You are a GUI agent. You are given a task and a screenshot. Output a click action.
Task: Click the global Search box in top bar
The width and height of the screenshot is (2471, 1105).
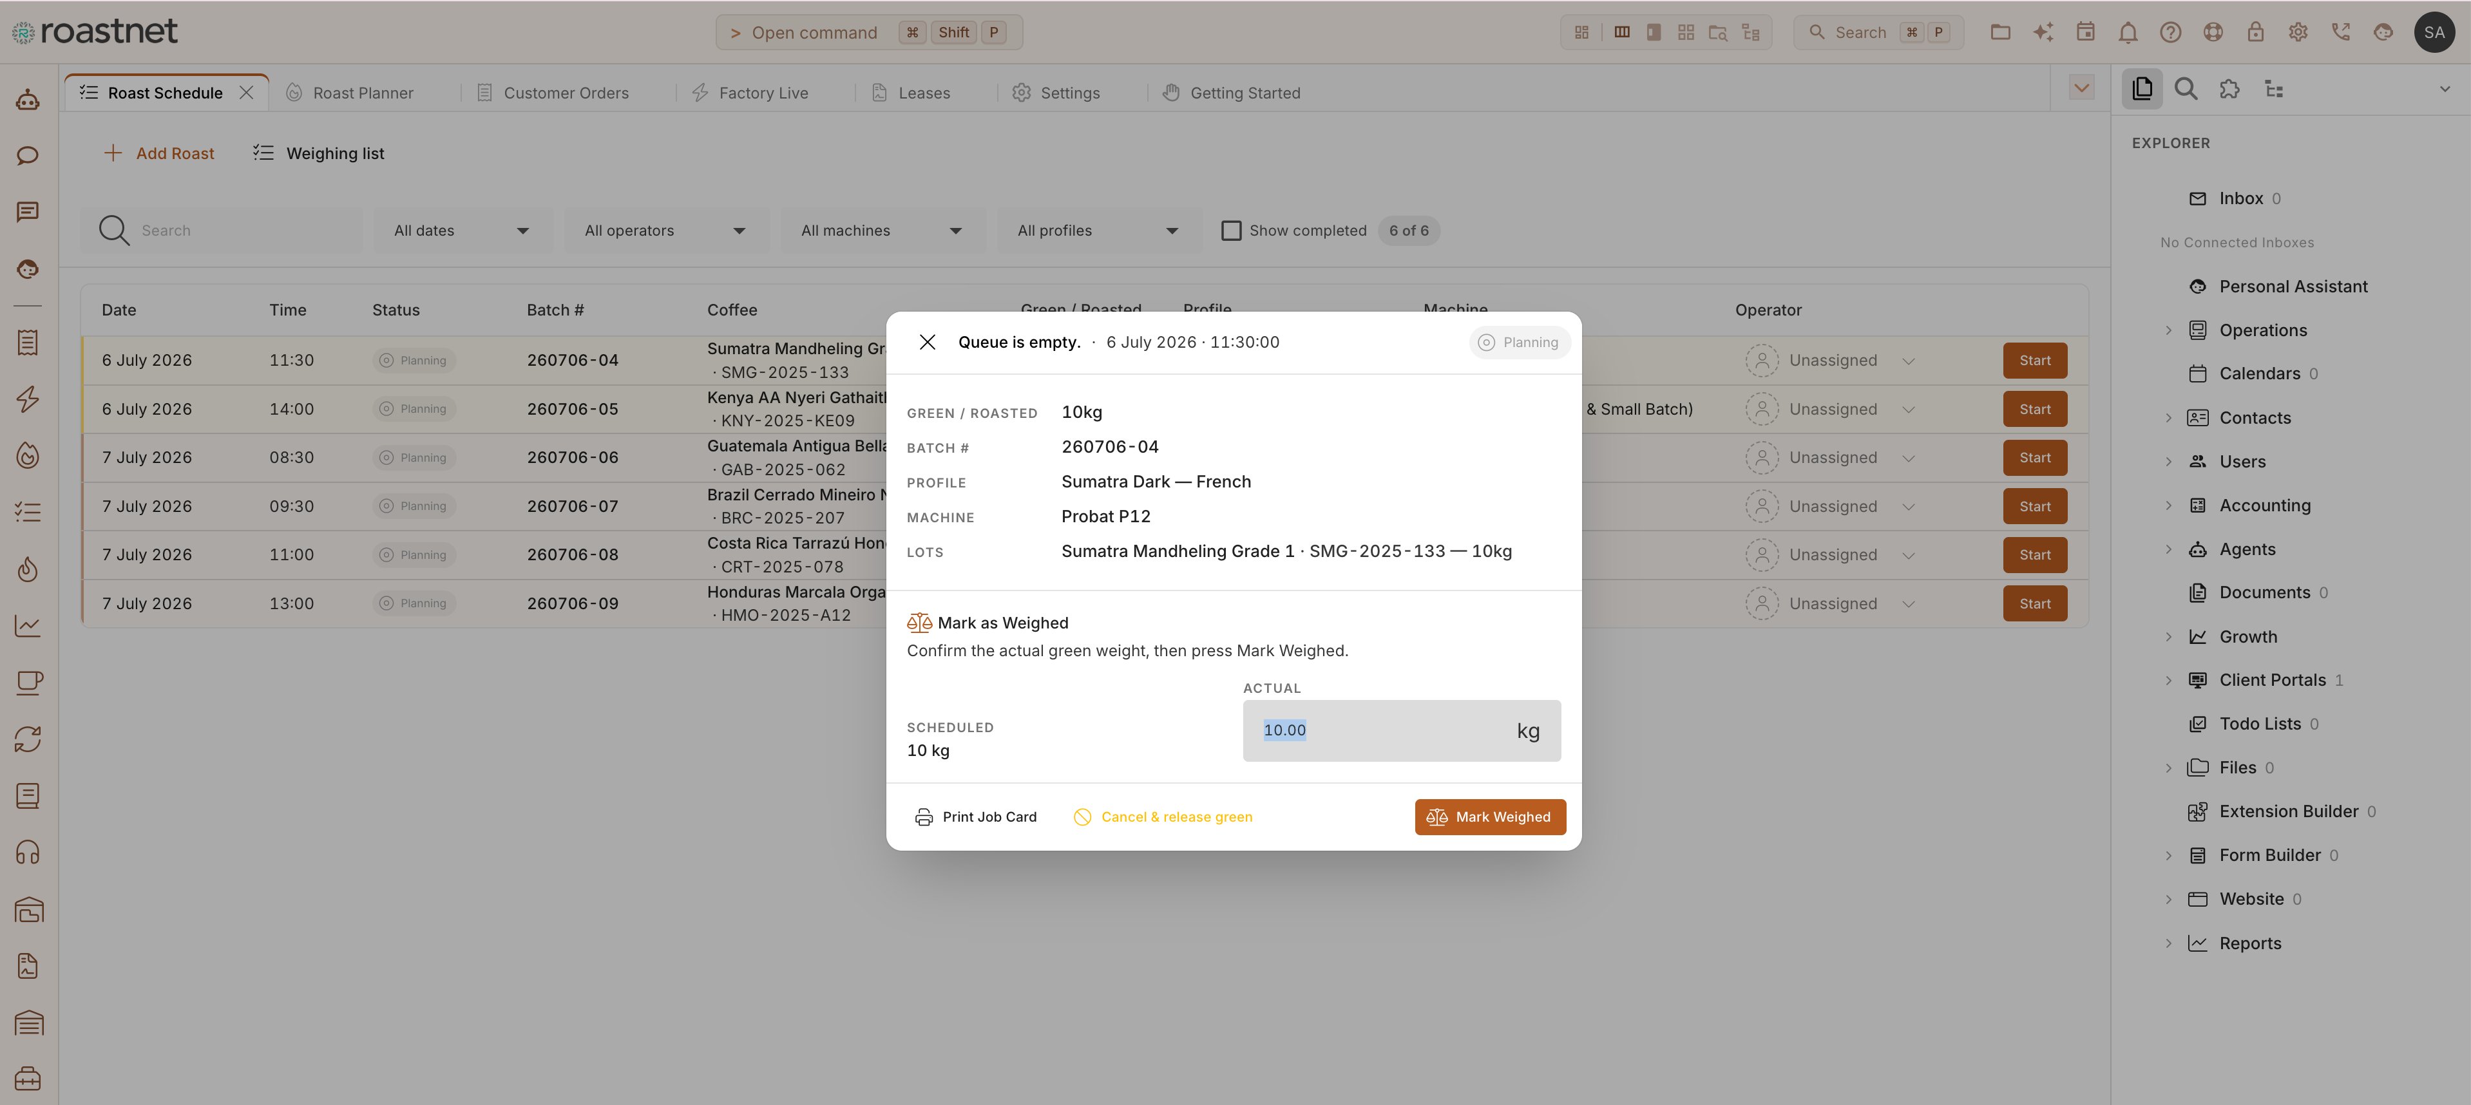(x=1878, y=32)
